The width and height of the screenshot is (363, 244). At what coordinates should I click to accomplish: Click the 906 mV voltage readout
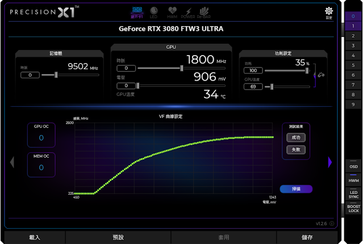point(210,77)
